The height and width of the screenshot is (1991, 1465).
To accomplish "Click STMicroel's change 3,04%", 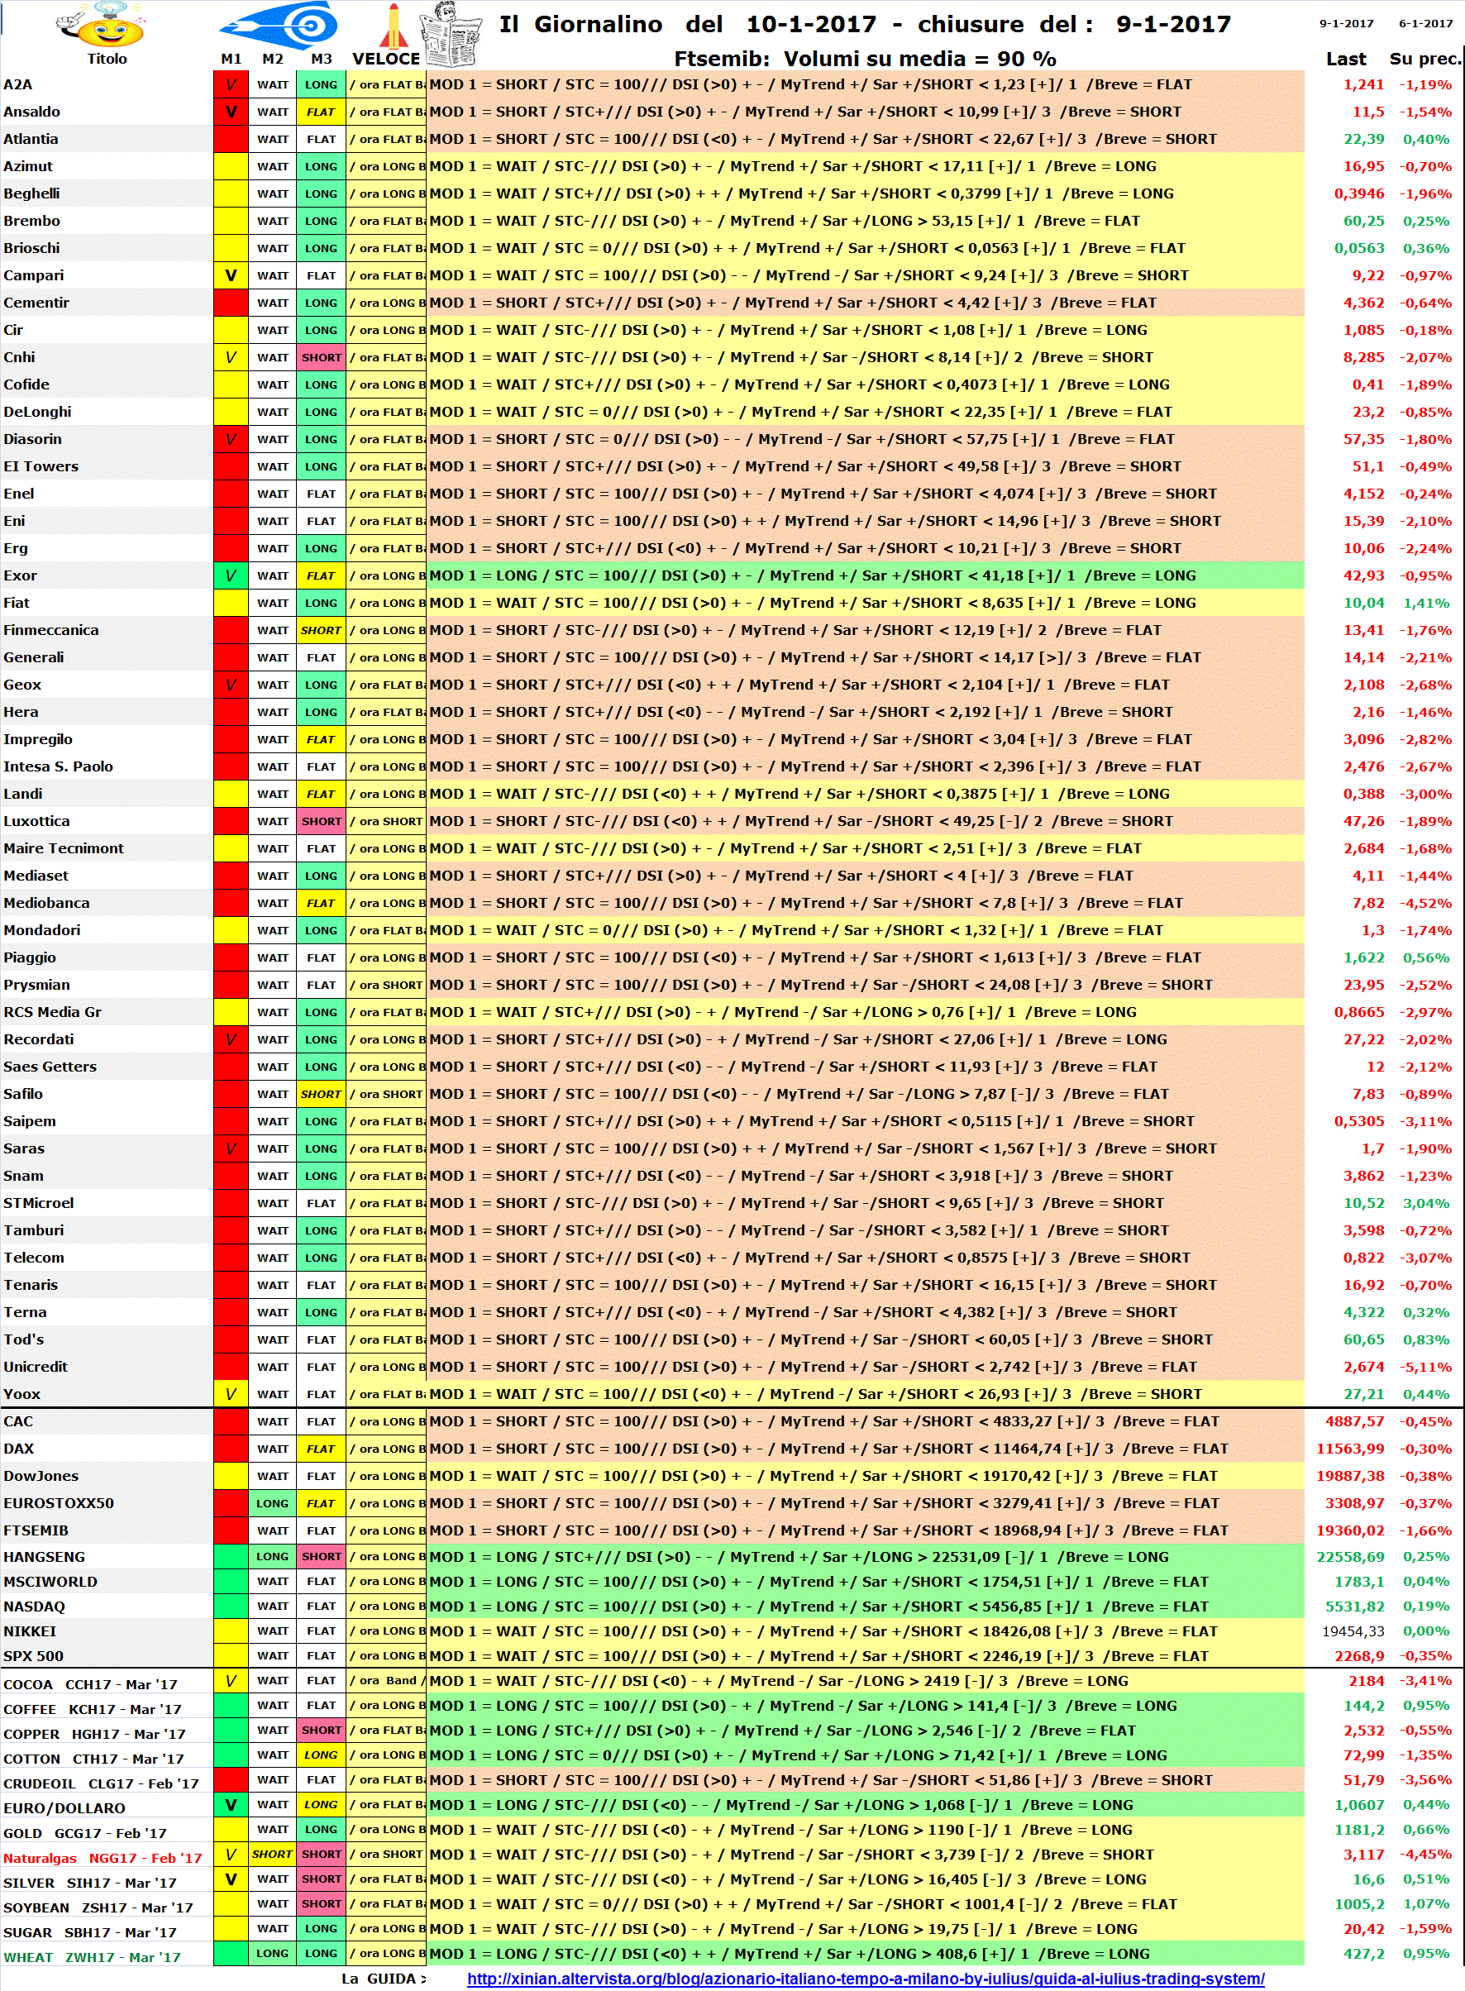I will 1426,1204.
